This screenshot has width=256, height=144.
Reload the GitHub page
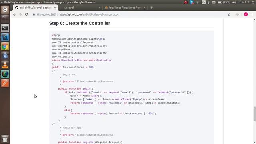point(26,14)
